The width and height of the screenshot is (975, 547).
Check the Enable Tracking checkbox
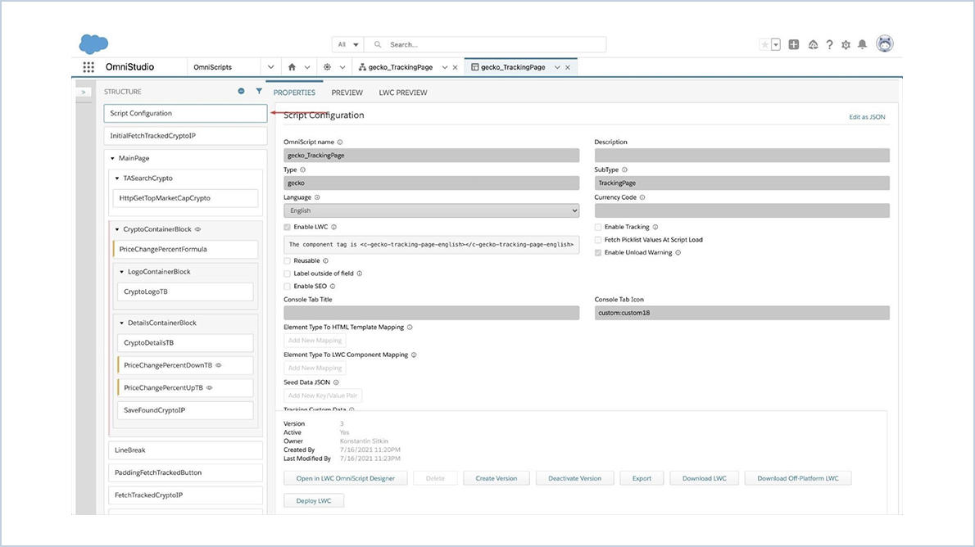click(597, 227)
